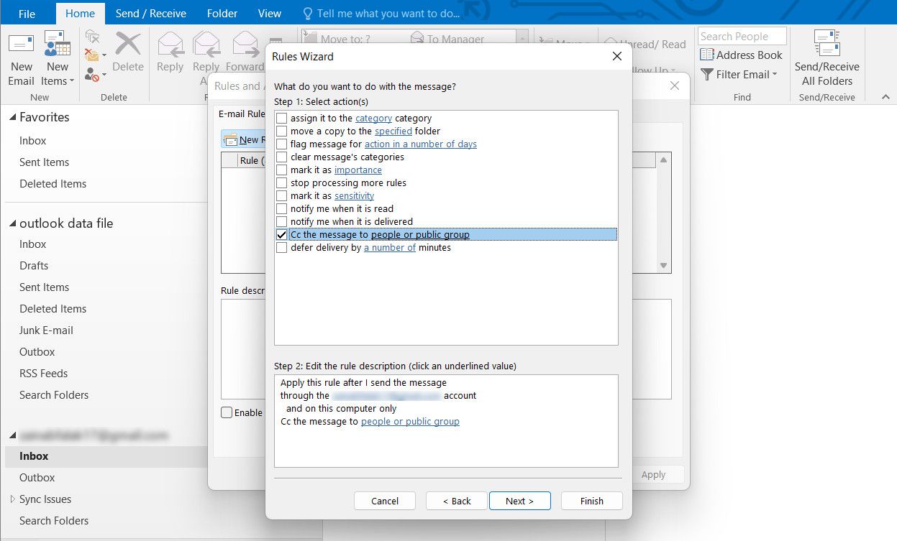897x541 pixels.
Task: Click the Reply icon in ribbon
Action: 170,52
